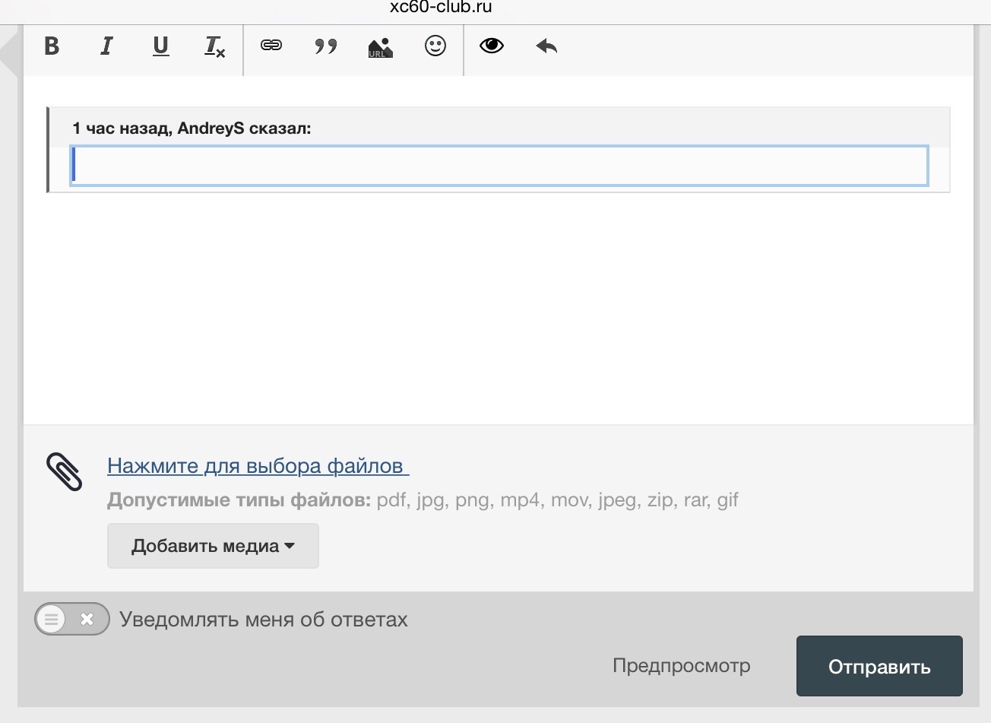Apply italic formatting
This screenshot has width=991, height=723.
106,46
